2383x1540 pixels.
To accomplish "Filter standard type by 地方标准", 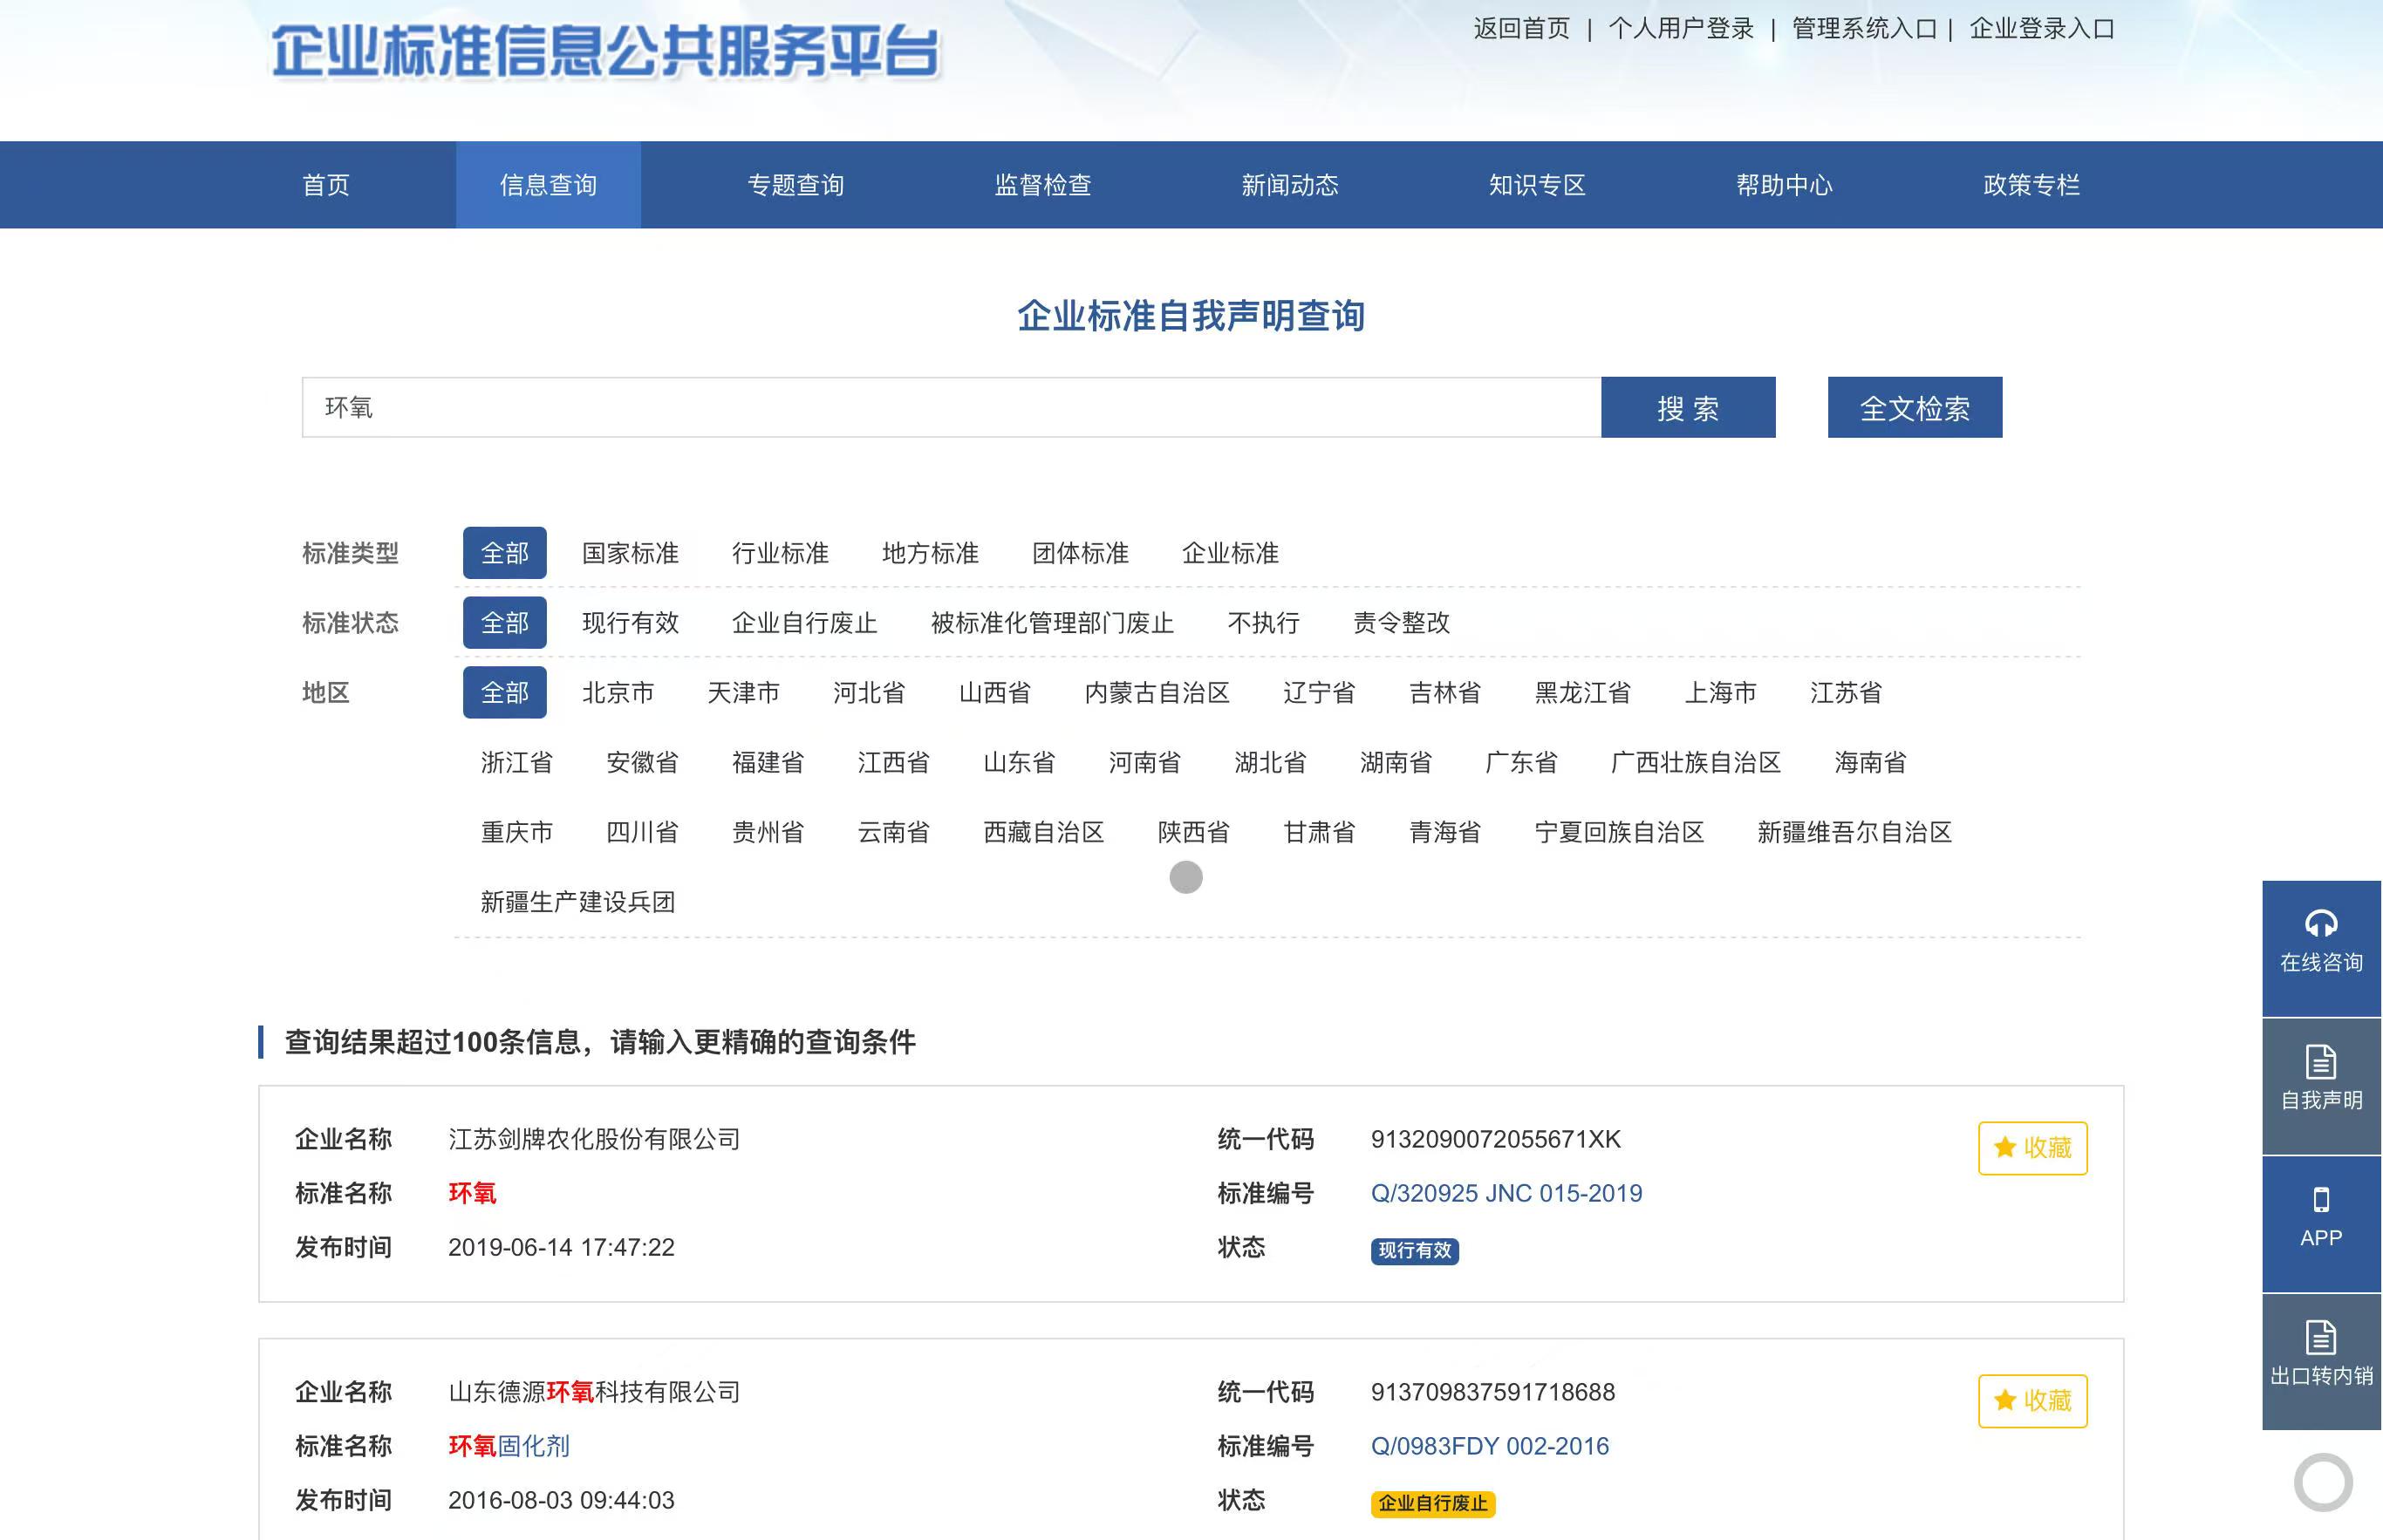I will 931,553.
